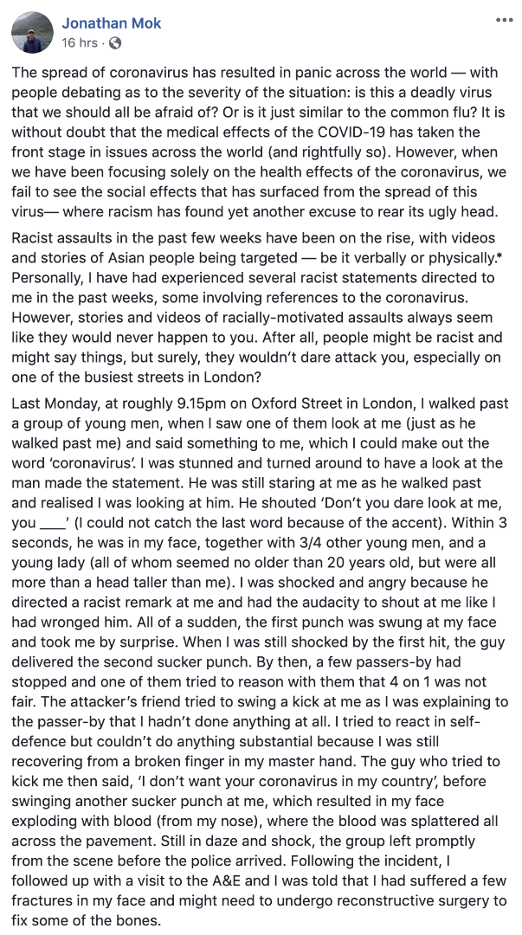Image resolution: width=522 pixels, height=935 pixels.
Task: Open Jonathan Mok's profile picture
Action: point(33,32)
